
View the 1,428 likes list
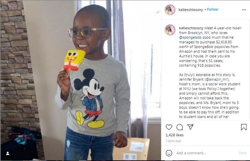pyautogui.click(x=174, y=135)
